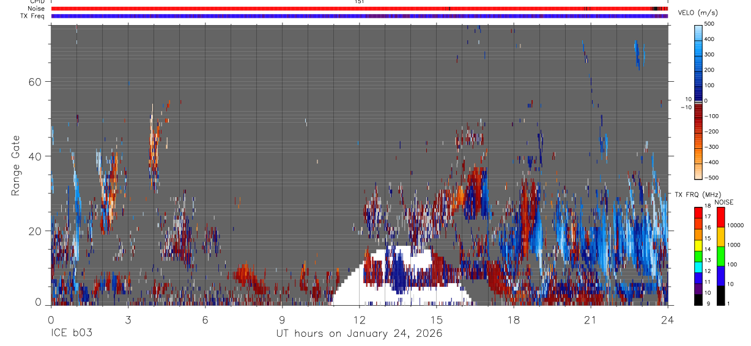Click the noise level color scale bar

click(720, 256)
